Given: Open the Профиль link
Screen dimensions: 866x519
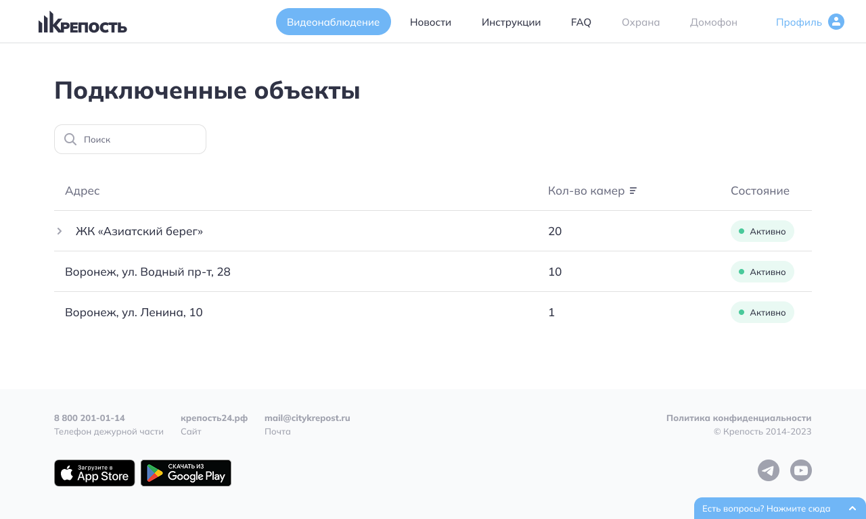Looking at the screenshot, I should click(x=799, y=22).
